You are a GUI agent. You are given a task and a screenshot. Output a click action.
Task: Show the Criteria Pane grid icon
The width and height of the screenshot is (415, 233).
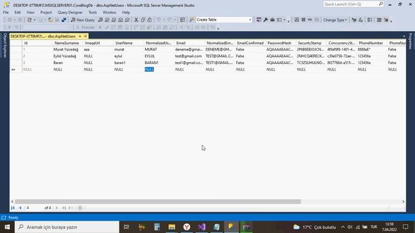coord(303,20)
